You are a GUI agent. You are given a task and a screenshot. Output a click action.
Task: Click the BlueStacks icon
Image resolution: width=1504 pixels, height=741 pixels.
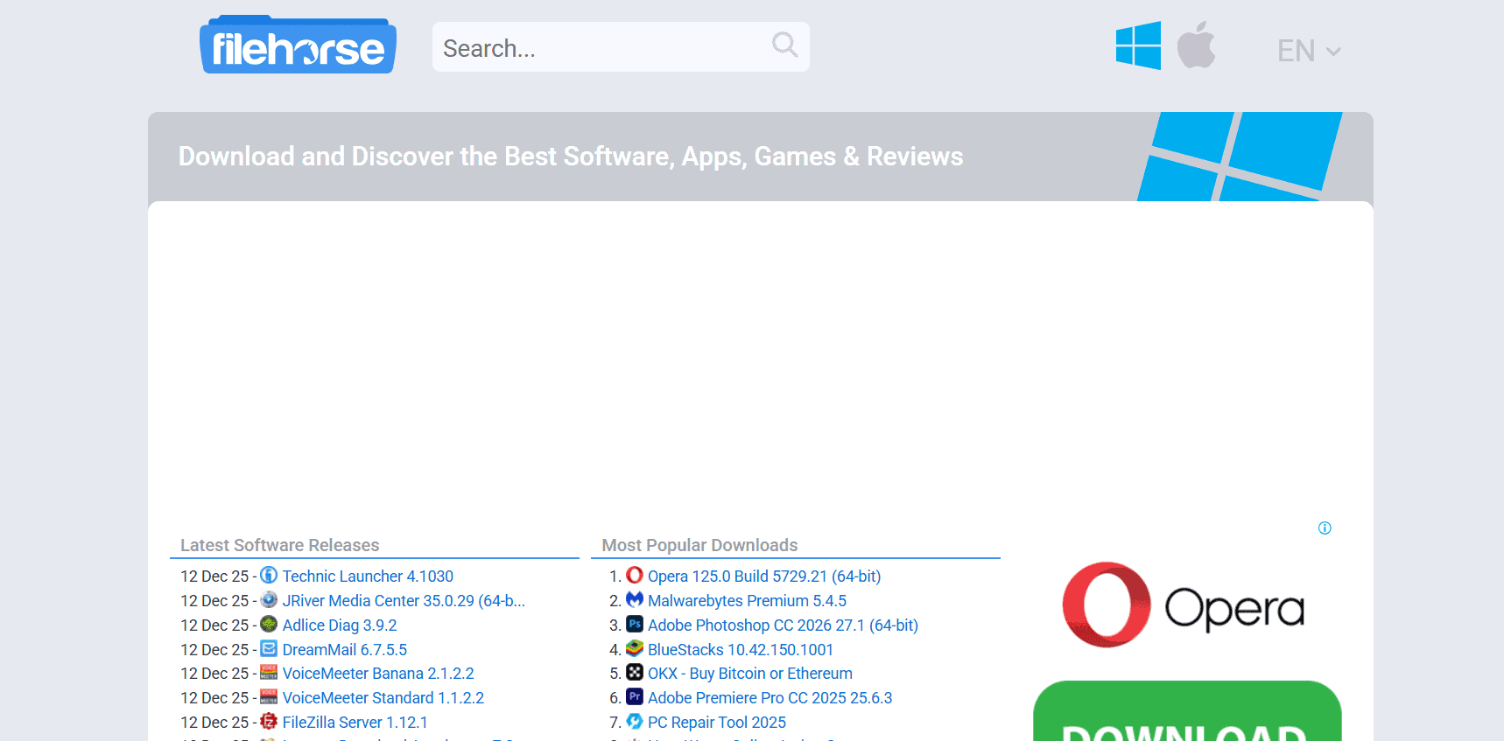tap(635, 649)
